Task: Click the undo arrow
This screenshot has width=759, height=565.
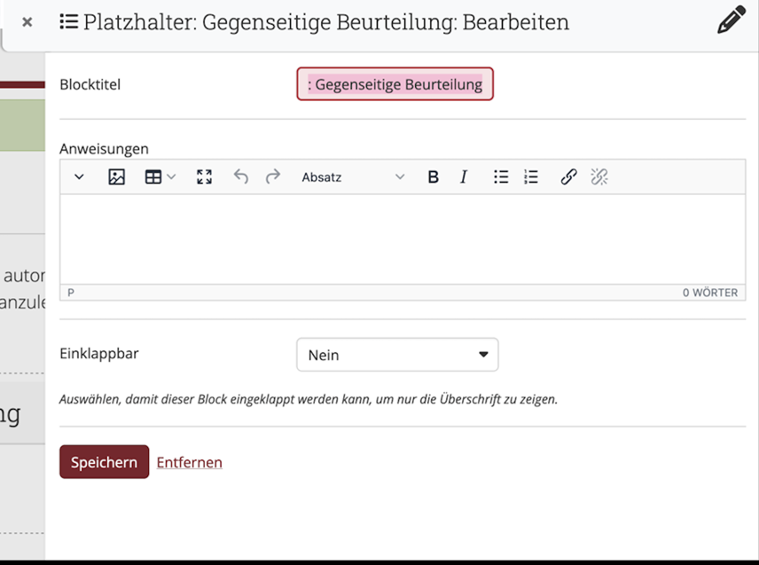Action: (240, 177)
